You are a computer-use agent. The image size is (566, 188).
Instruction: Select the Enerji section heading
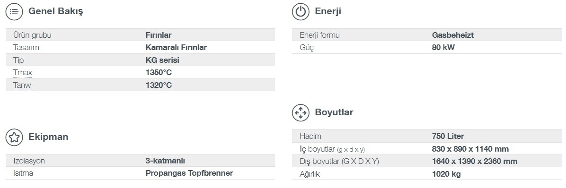(328, 11)
